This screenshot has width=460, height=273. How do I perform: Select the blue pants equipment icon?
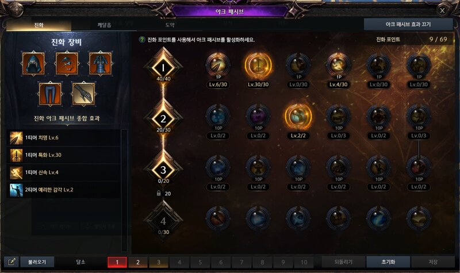50,94
